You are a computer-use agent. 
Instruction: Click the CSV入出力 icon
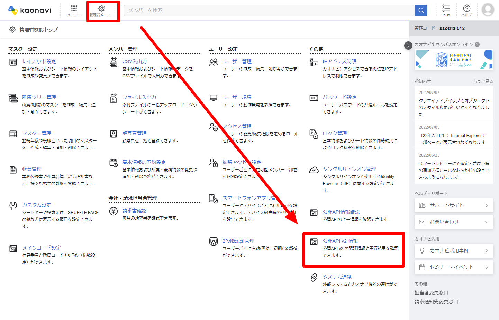pos(114,62)
